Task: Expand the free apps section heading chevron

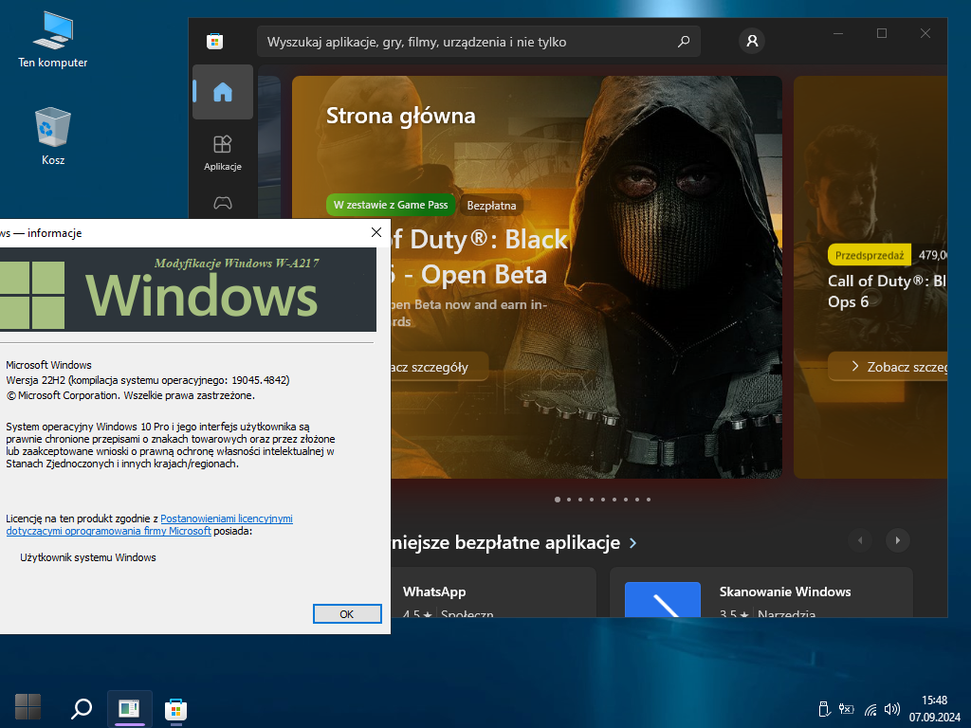Action: point(633,543)
